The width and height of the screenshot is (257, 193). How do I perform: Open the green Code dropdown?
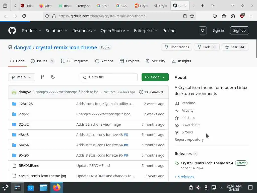(x=155, y=77)
